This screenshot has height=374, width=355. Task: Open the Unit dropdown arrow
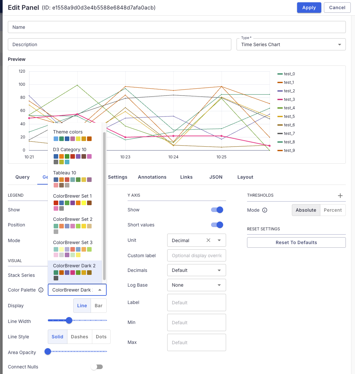click(219, 240)
